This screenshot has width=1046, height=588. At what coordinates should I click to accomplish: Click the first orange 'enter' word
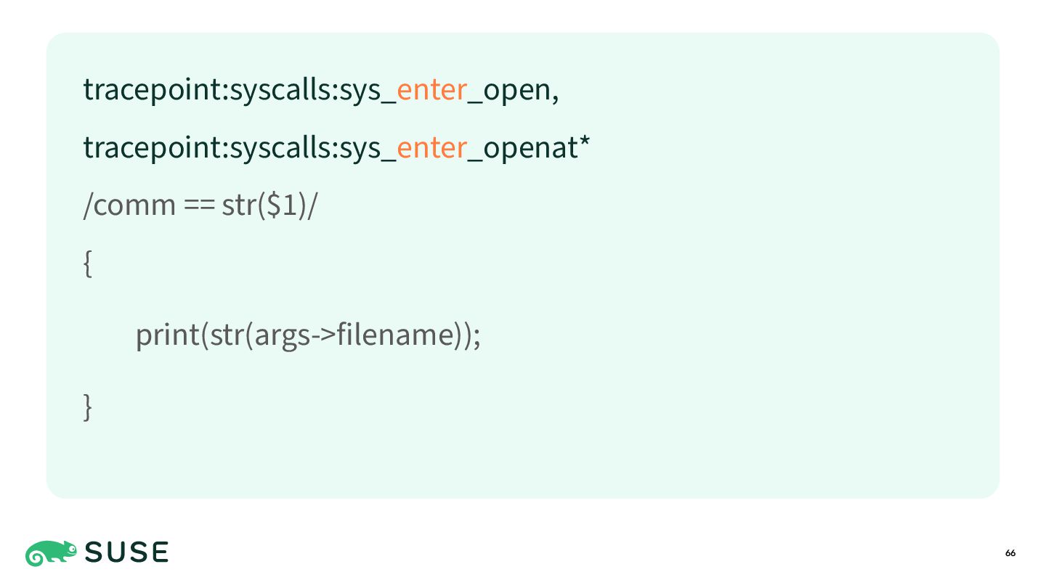(431, 90)
